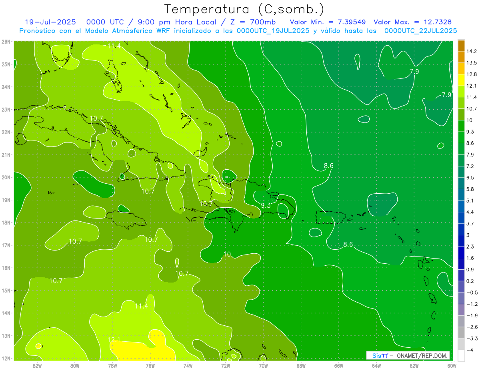
Task: Click the 12.8 color scale label
Action: click(471, 74)
